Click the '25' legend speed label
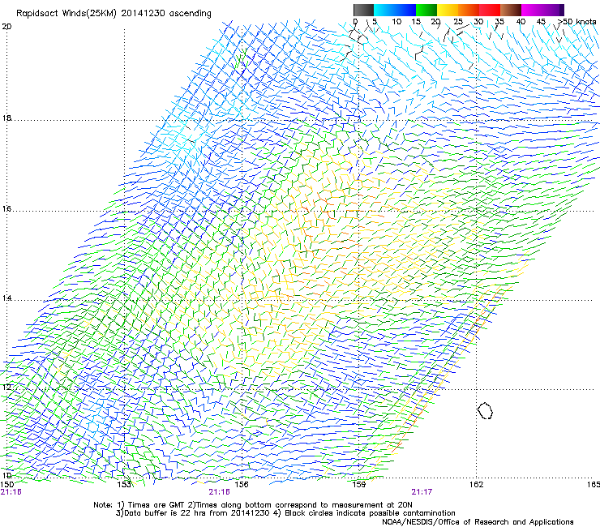600x527 pixels. pyautogui.click(x=458, y=21)
